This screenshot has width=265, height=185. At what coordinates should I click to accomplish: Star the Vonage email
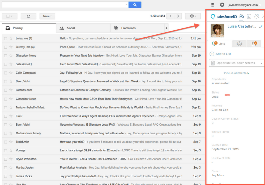(11, 150)
